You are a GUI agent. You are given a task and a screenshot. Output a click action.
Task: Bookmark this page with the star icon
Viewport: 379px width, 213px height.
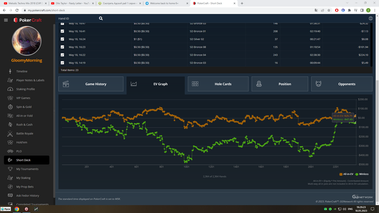(329, 10)
